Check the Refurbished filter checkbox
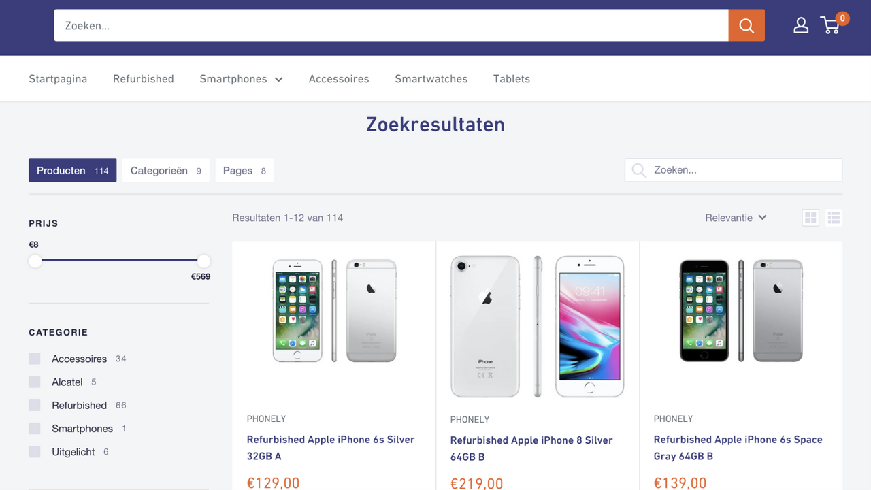 tap(35, 405)
